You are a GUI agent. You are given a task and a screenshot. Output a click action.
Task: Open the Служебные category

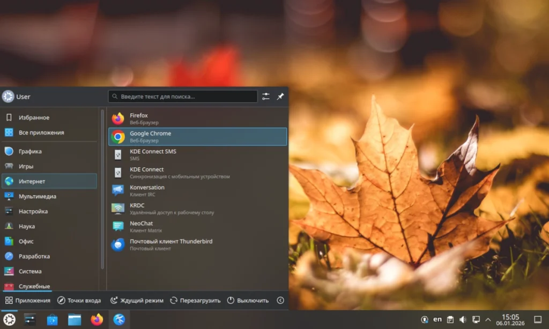pos(49,286)
